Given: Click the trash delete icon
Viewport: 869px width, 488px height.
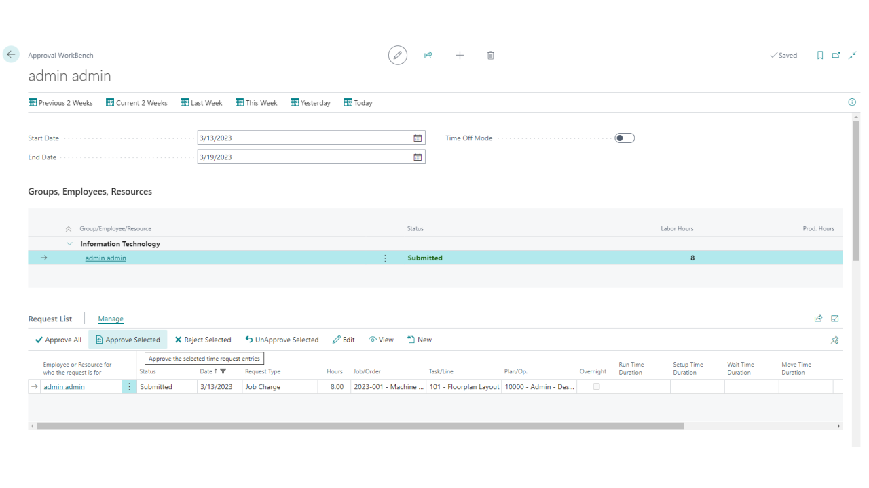Looking at the screenshot, I should [491, 55].
